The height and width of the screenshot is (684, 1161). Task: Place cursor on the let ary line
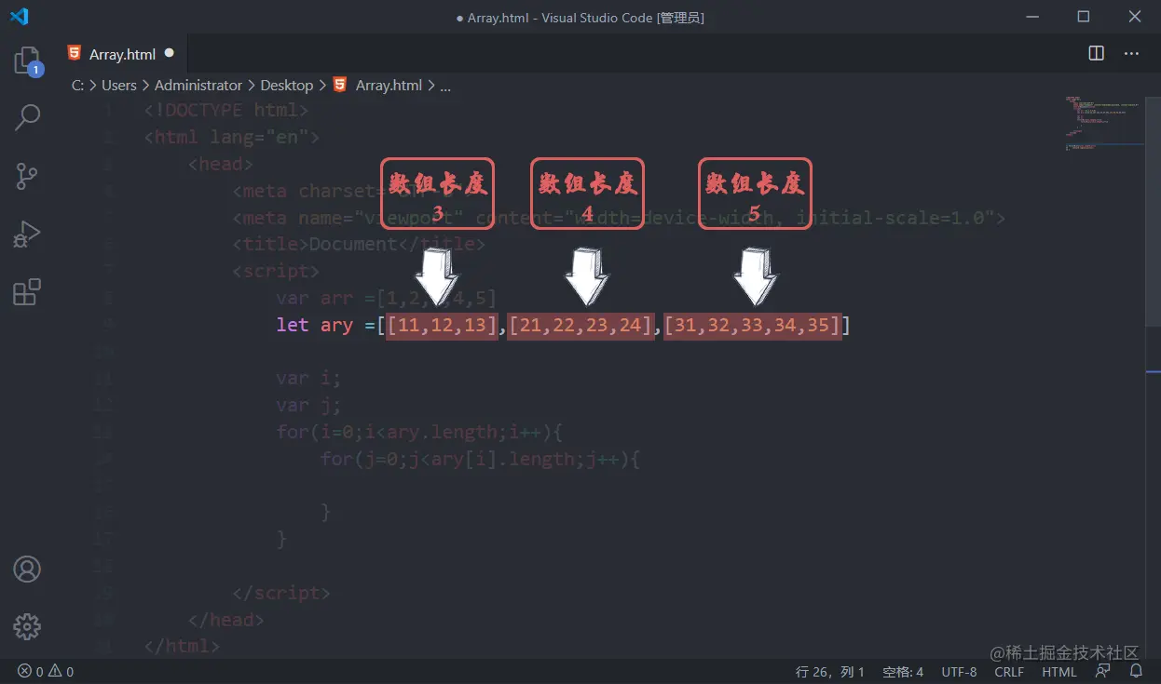563,325
